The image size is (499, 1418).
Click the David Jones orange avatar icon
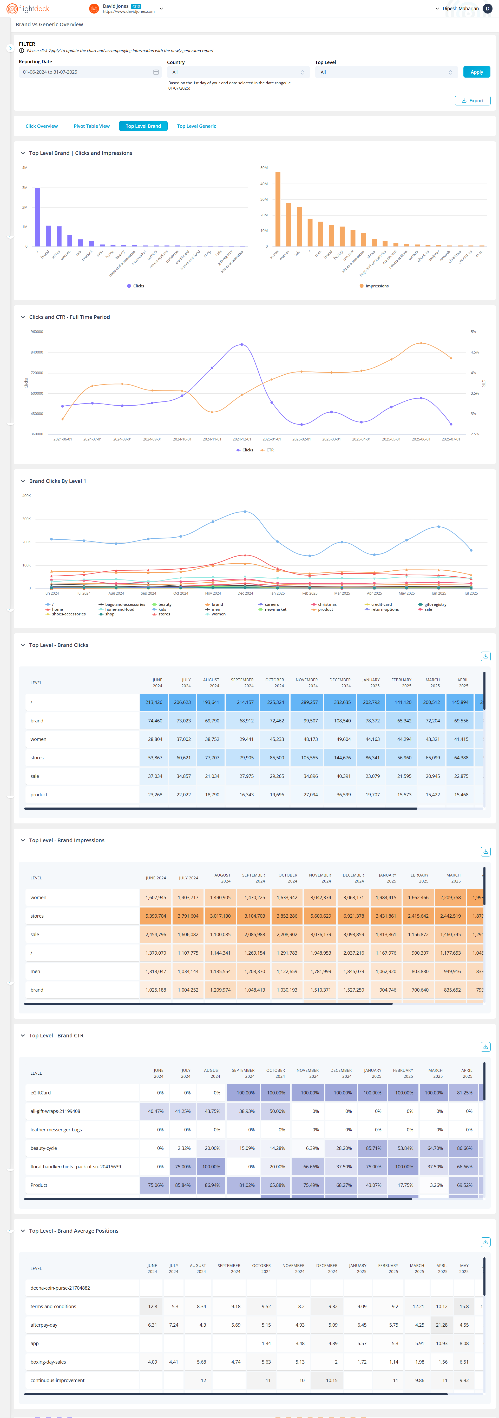point(94,9)
